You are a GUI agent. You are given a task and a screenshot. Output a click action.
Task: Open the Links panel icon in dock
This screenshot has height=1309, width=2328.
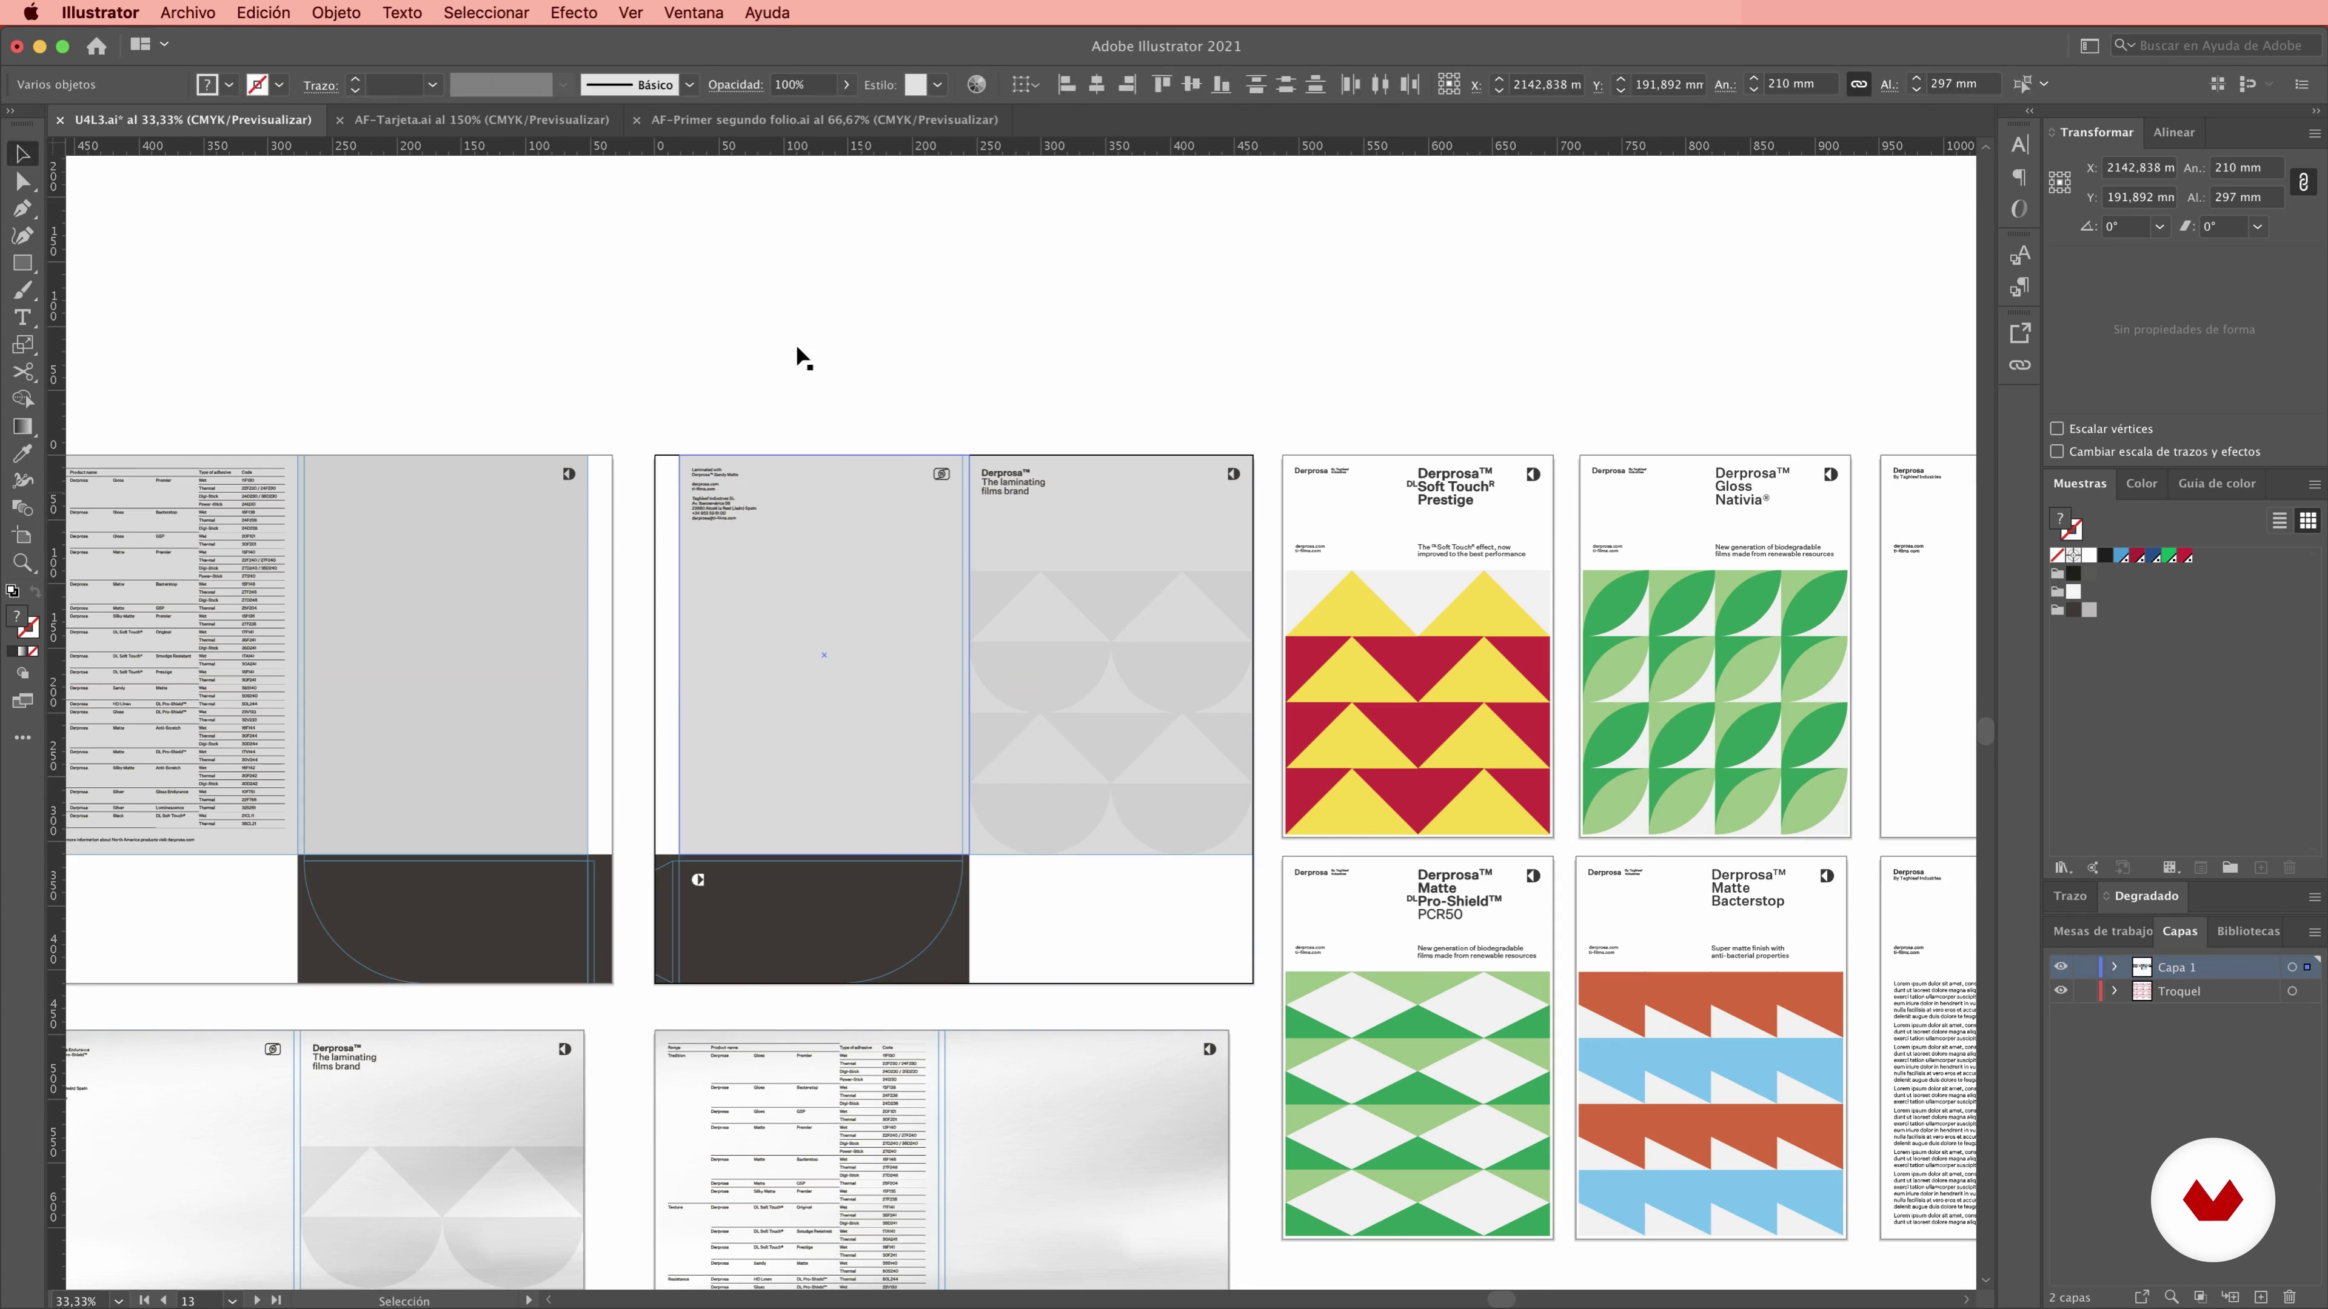[2020, 365]
